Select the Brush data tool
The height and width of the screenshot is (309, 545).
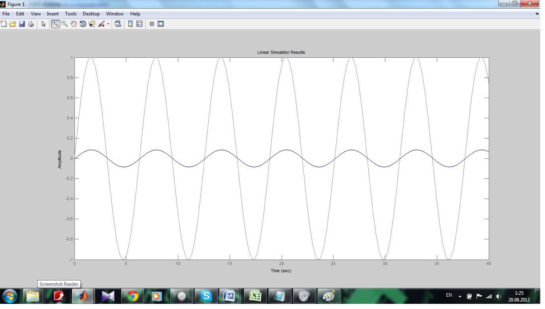click(101, 24)
